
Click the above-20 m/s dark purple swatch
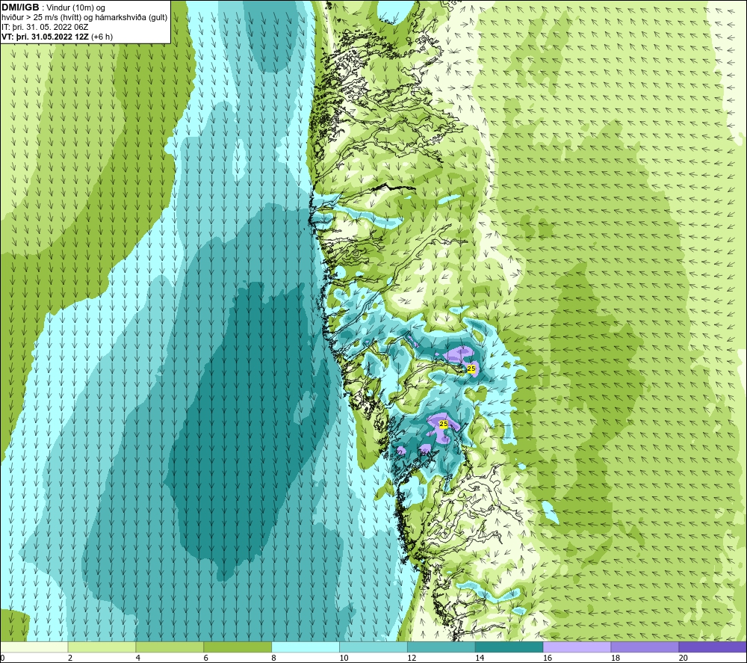[713, 647]
